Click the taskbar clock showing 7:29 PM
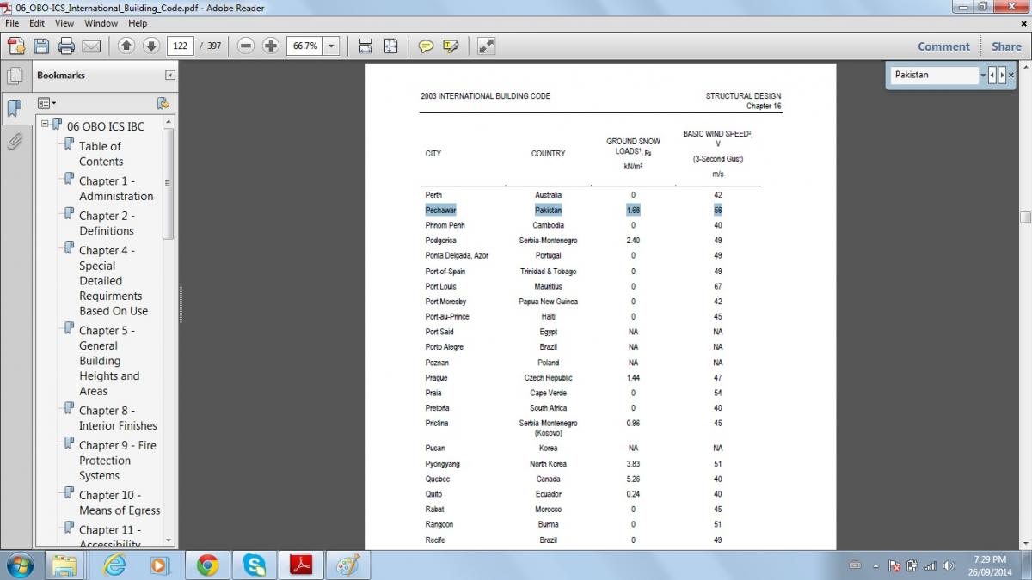Screen dimensions: 1032x580 [991, 565]
